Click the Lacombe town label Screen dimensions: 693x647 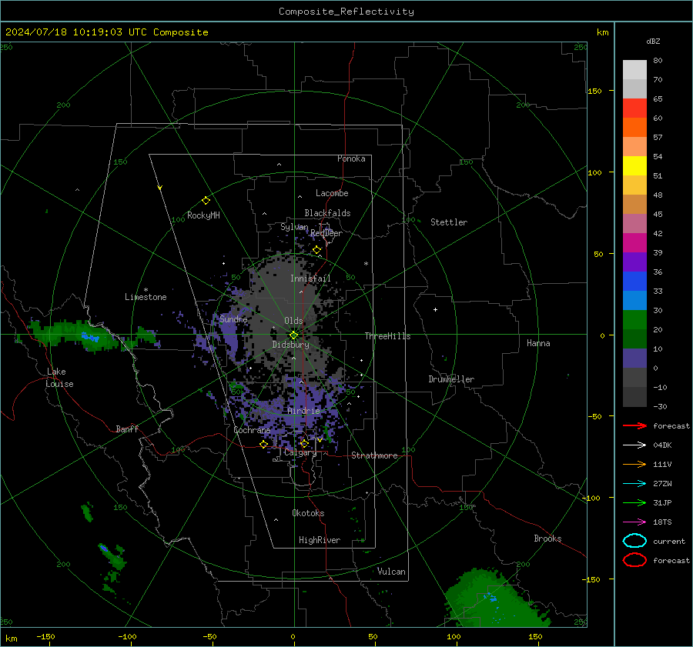click(332, 193)
